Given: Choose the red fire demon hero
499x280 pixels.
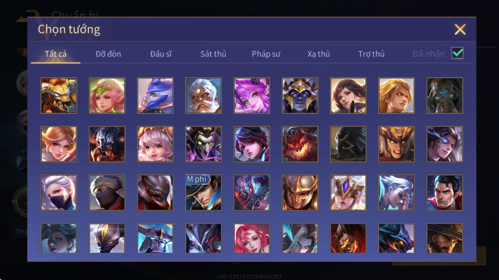Looking at the screenshot, I should point(300,144).
